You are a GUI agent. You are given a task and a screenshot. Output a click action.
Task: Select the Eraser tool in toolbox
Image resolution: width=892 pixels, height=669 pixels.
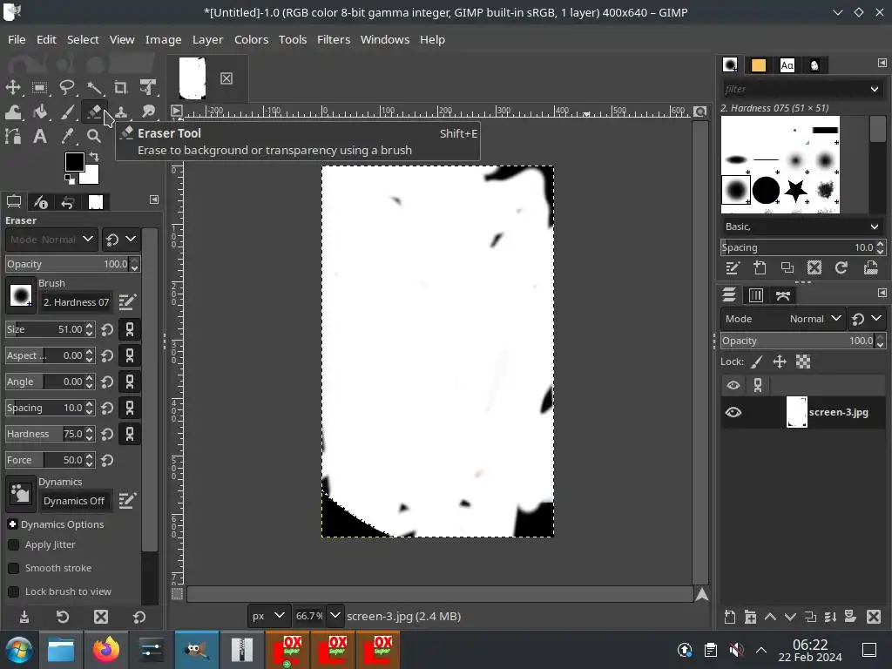pyautogui.click(x=94, y=111)
